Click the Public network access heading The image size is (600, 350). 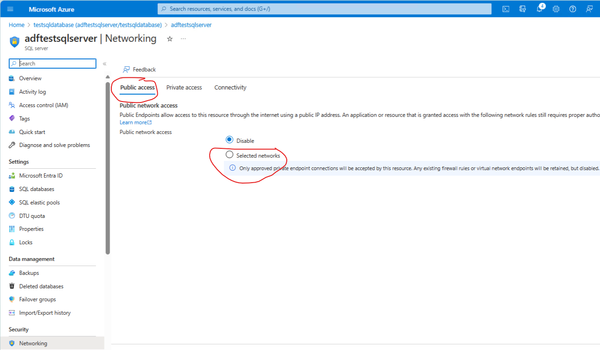tap(148, 106)
